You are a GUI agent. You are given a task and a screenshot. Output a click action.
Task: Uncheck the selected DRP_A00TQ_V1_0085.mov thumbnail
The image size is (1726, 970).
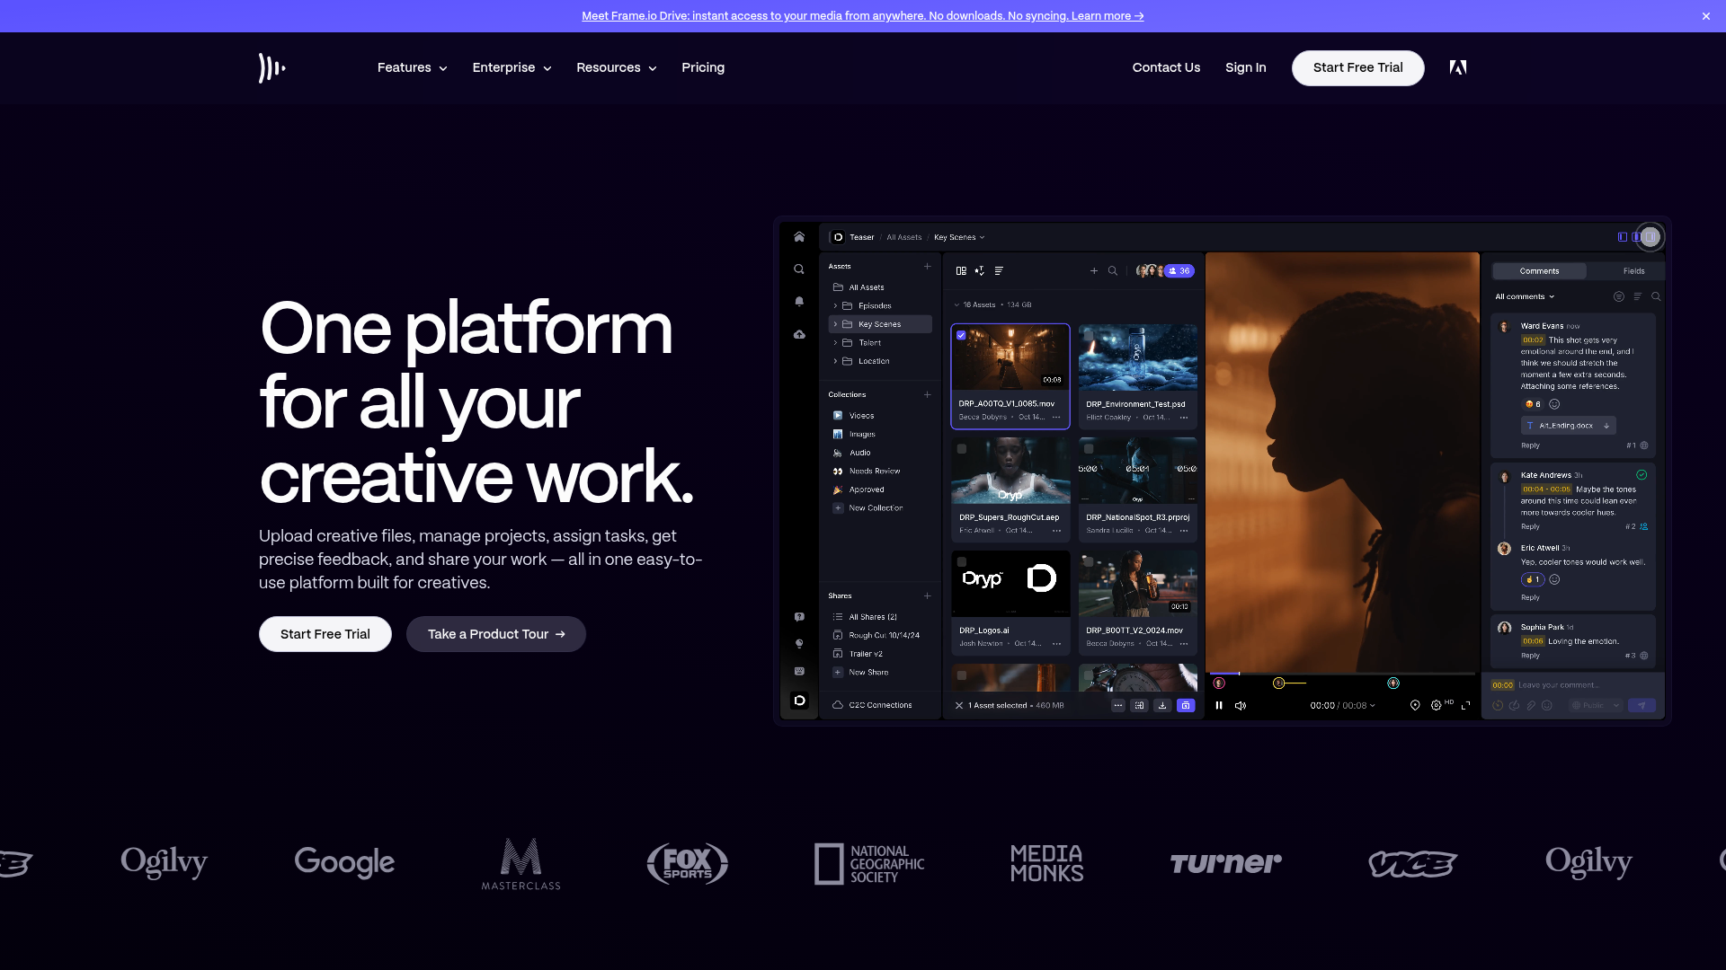[962, 335]
